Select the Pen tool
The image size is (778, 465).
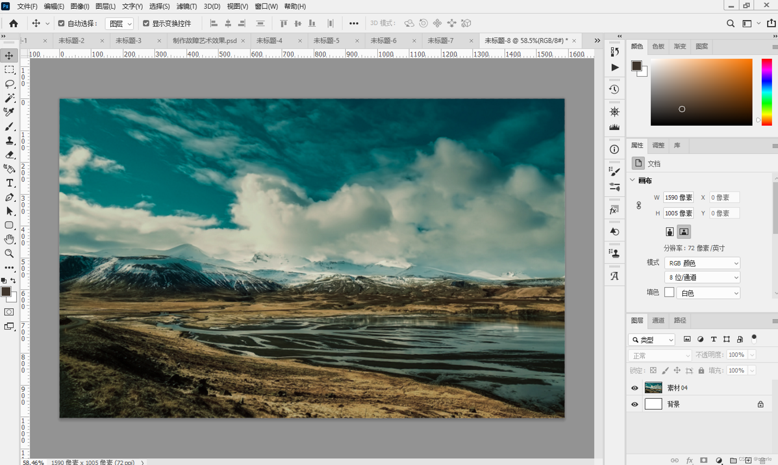tap(9, 197)
